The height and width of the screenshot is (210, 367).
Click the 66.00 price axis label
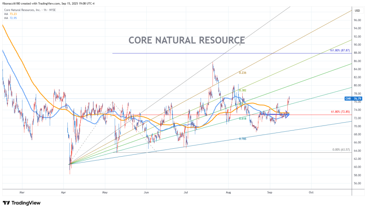[357, 143]
